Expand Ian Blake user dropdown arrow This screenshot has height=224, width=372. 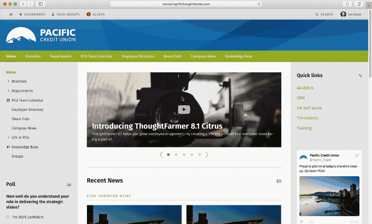coord(364,15)
